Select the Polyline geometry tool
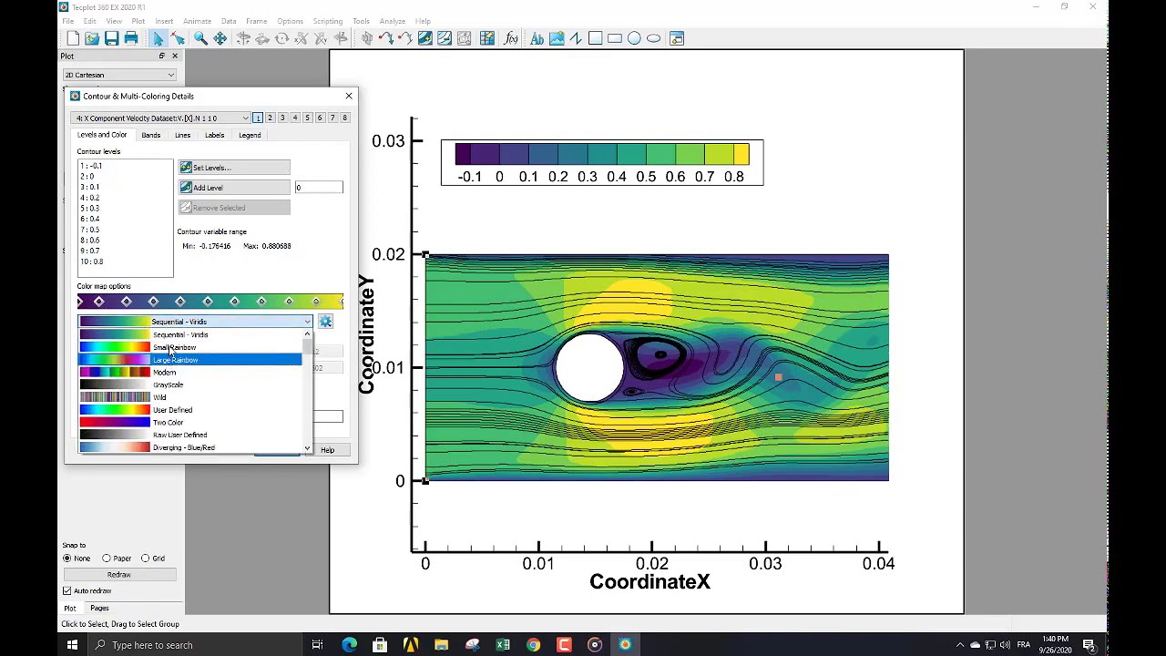This screenshot has height=656, width=1166. pos(576,38)
